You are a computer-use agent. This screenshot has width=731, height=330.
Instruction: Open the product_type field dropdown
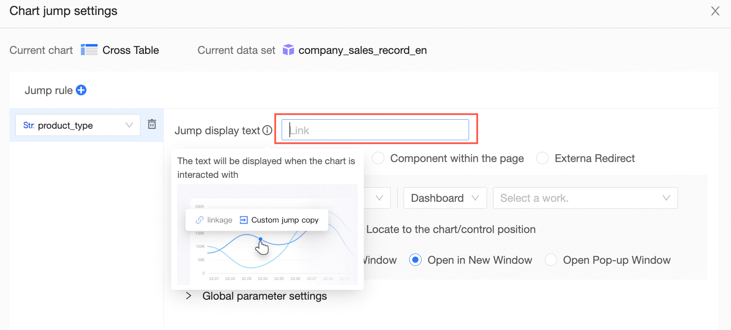pyautogui.click(x=78, y=125)
